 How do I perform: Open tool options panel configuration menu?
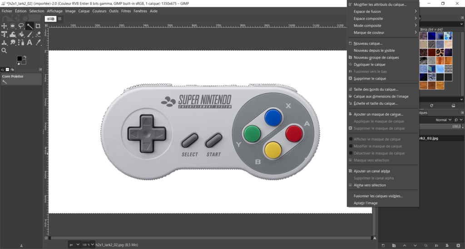coord(40,69)
